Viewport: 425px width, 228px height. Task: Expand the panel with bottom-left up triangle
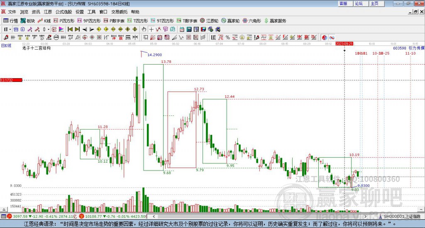(x=4, y=210)
